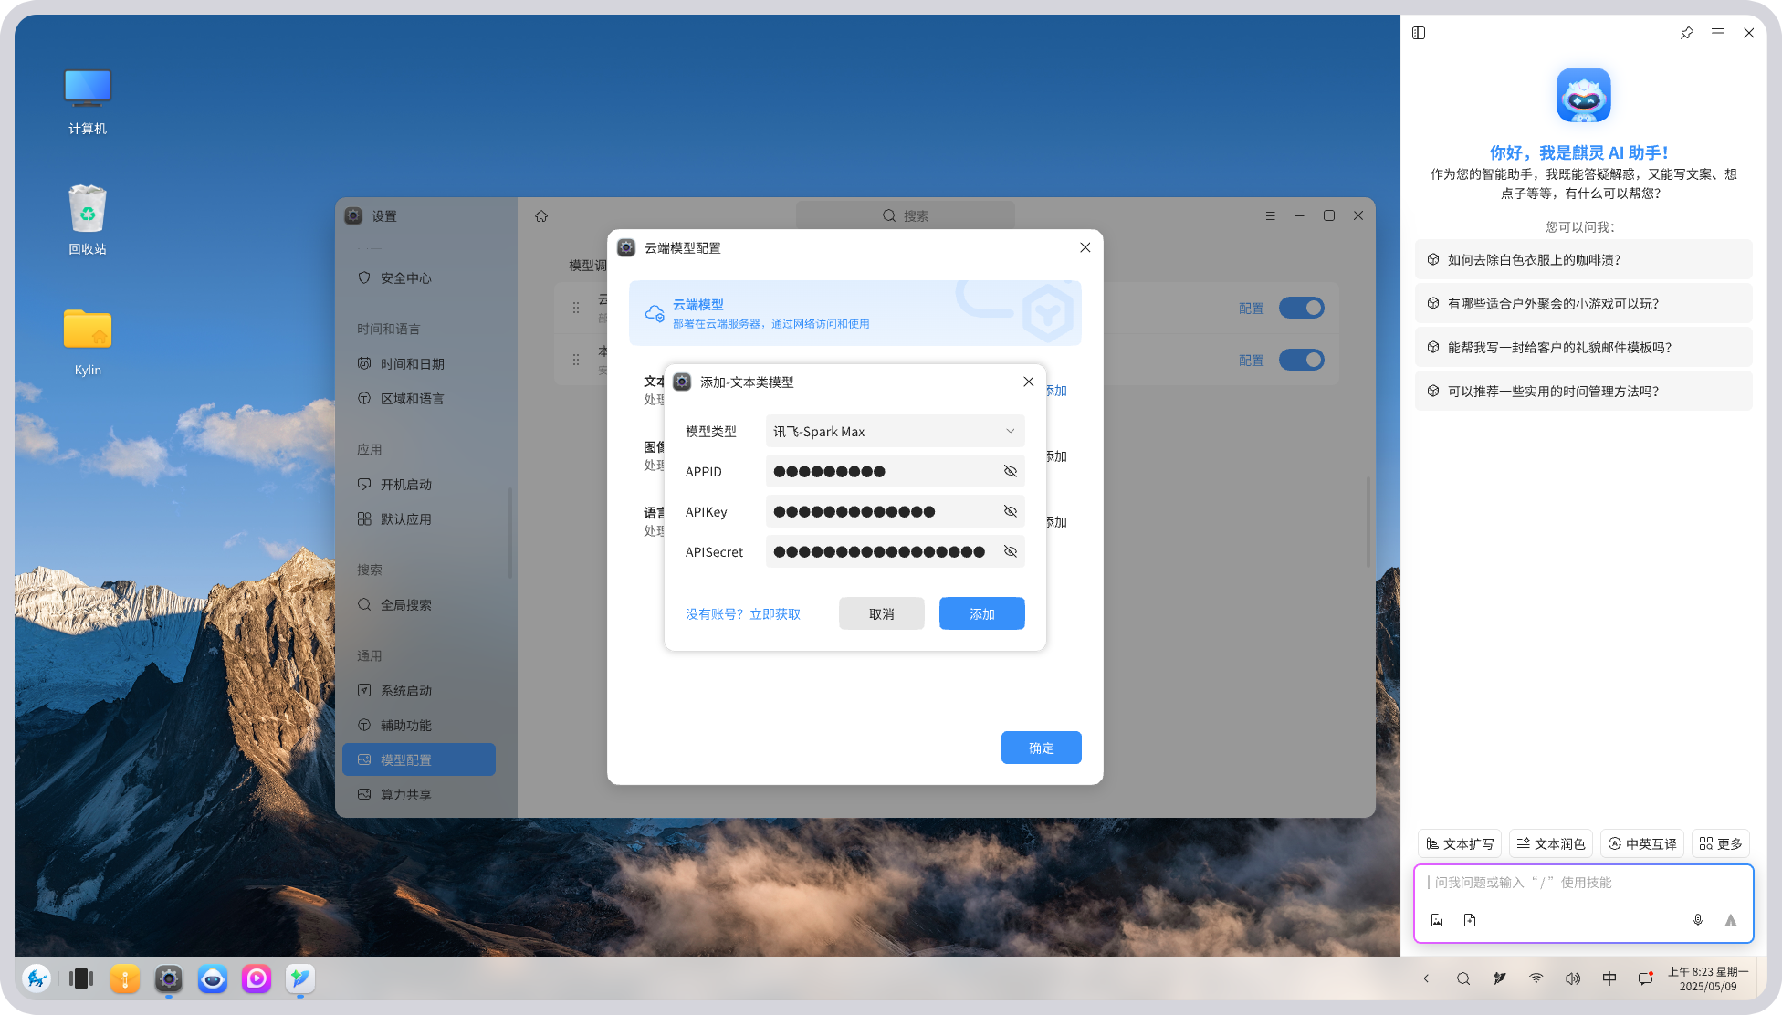Screen dimensions: 1782x1015
Task: Pin the AI assistant panel
Action: [1686, 33]
